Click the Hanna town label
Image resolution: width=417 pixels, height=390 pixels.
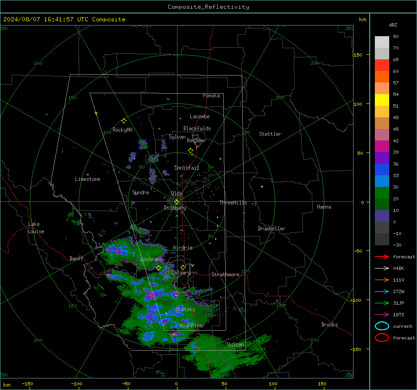[324, 207]
